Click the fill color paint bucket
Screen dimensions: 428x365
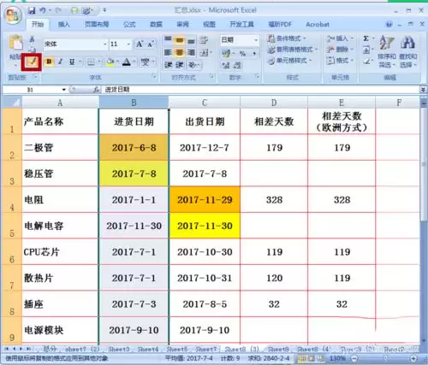110,62
